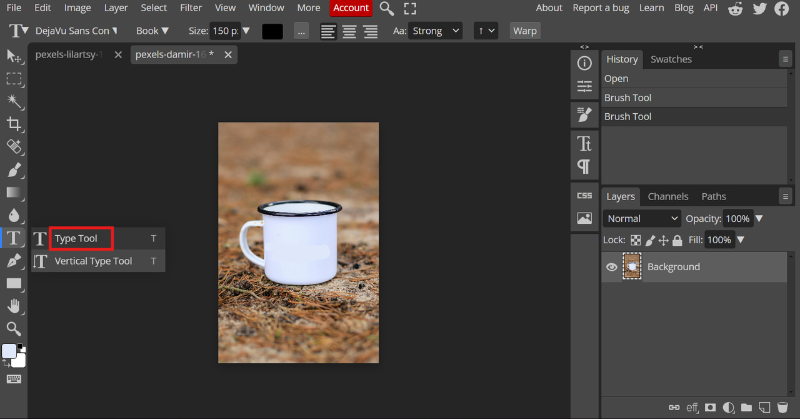Click the new layer icon at panel bottom

point(764,407)
